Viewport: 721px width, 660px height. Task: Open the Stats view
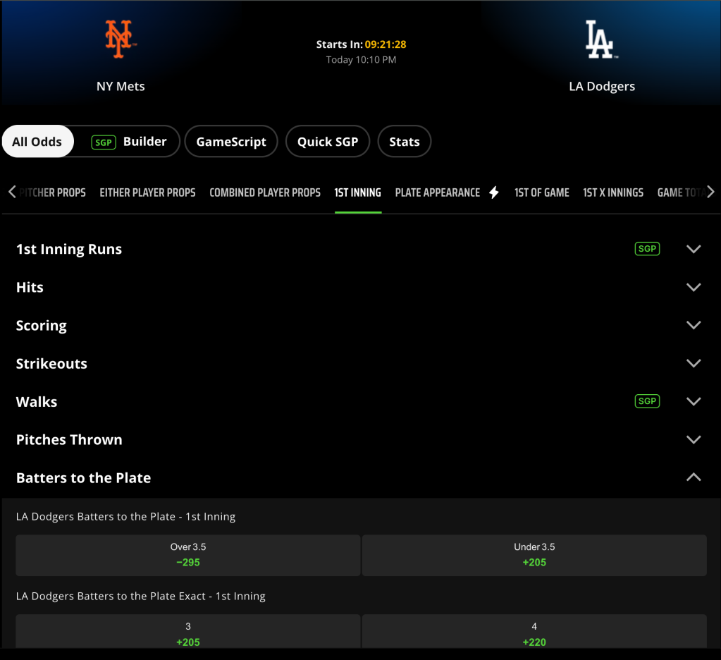(x=405, y=141)
